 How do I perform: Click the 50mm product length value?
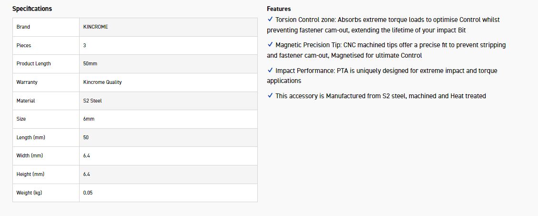[90, 64]
